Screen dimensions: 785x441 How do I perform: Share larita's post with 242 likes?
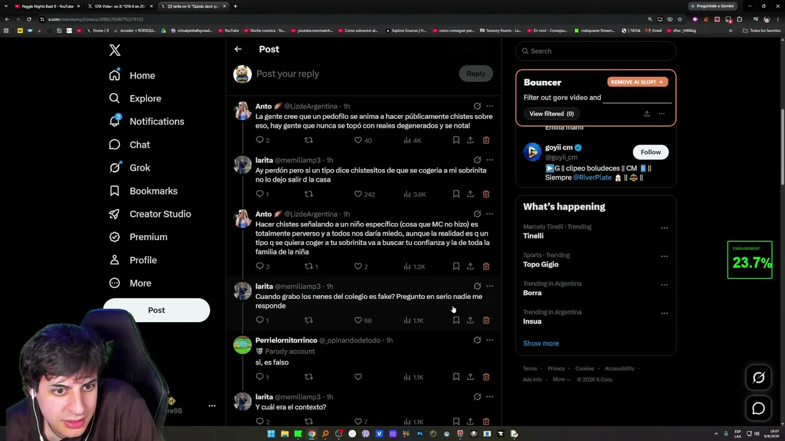[470, 194]
